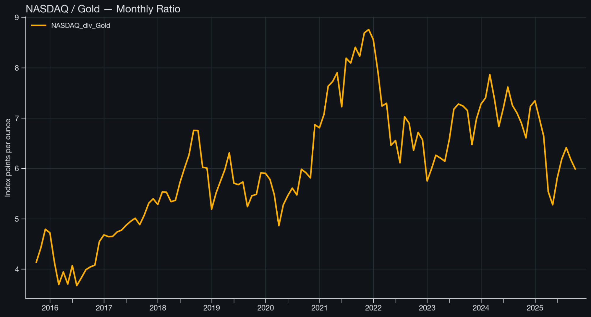Select the 2023 x-axis tick label
Viewport: 591px width, 317px height.
pyautogui.click(x=427, y=308)
